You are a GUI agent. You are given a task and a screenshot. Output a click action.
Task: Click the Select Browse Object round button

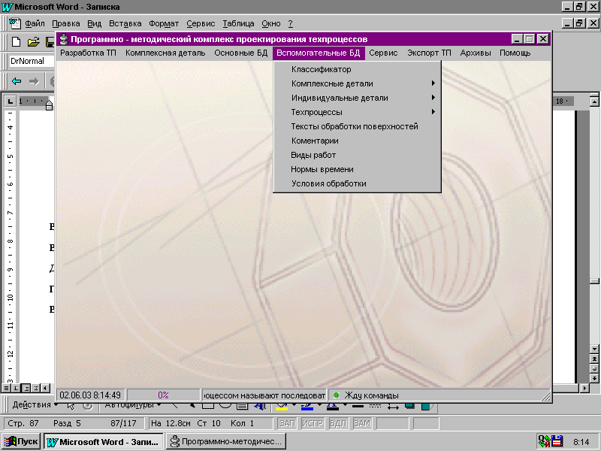point(594,368)
